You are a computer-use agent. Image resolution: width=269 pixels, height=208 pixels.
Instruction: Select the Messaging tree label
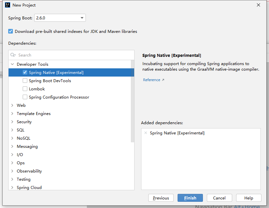27,147
